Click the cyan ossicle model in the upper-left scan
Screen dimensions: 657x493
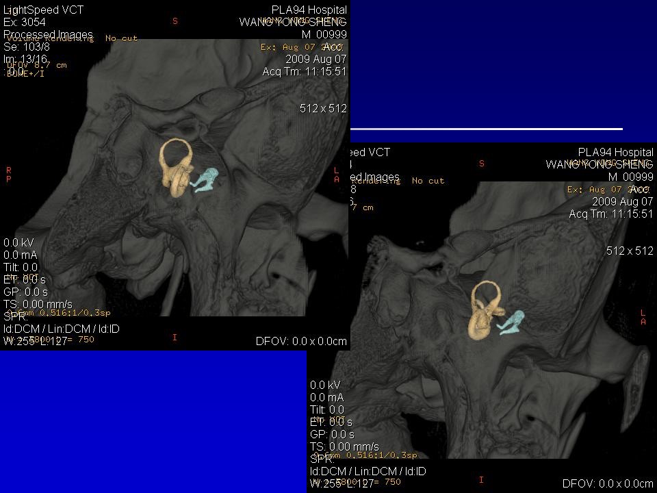[204, 180]
